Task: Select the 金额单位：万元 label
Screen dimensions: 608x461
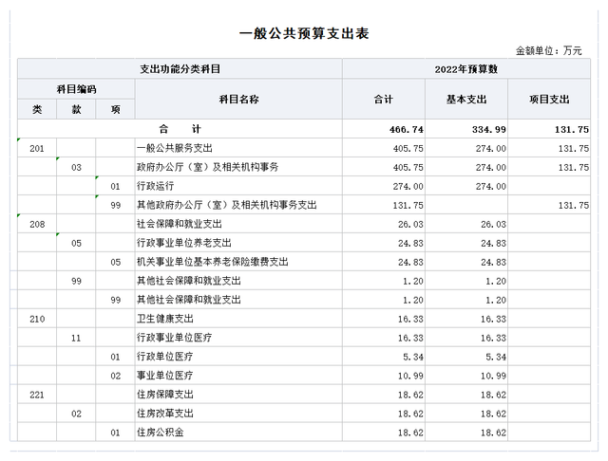Action: [548, 50]
